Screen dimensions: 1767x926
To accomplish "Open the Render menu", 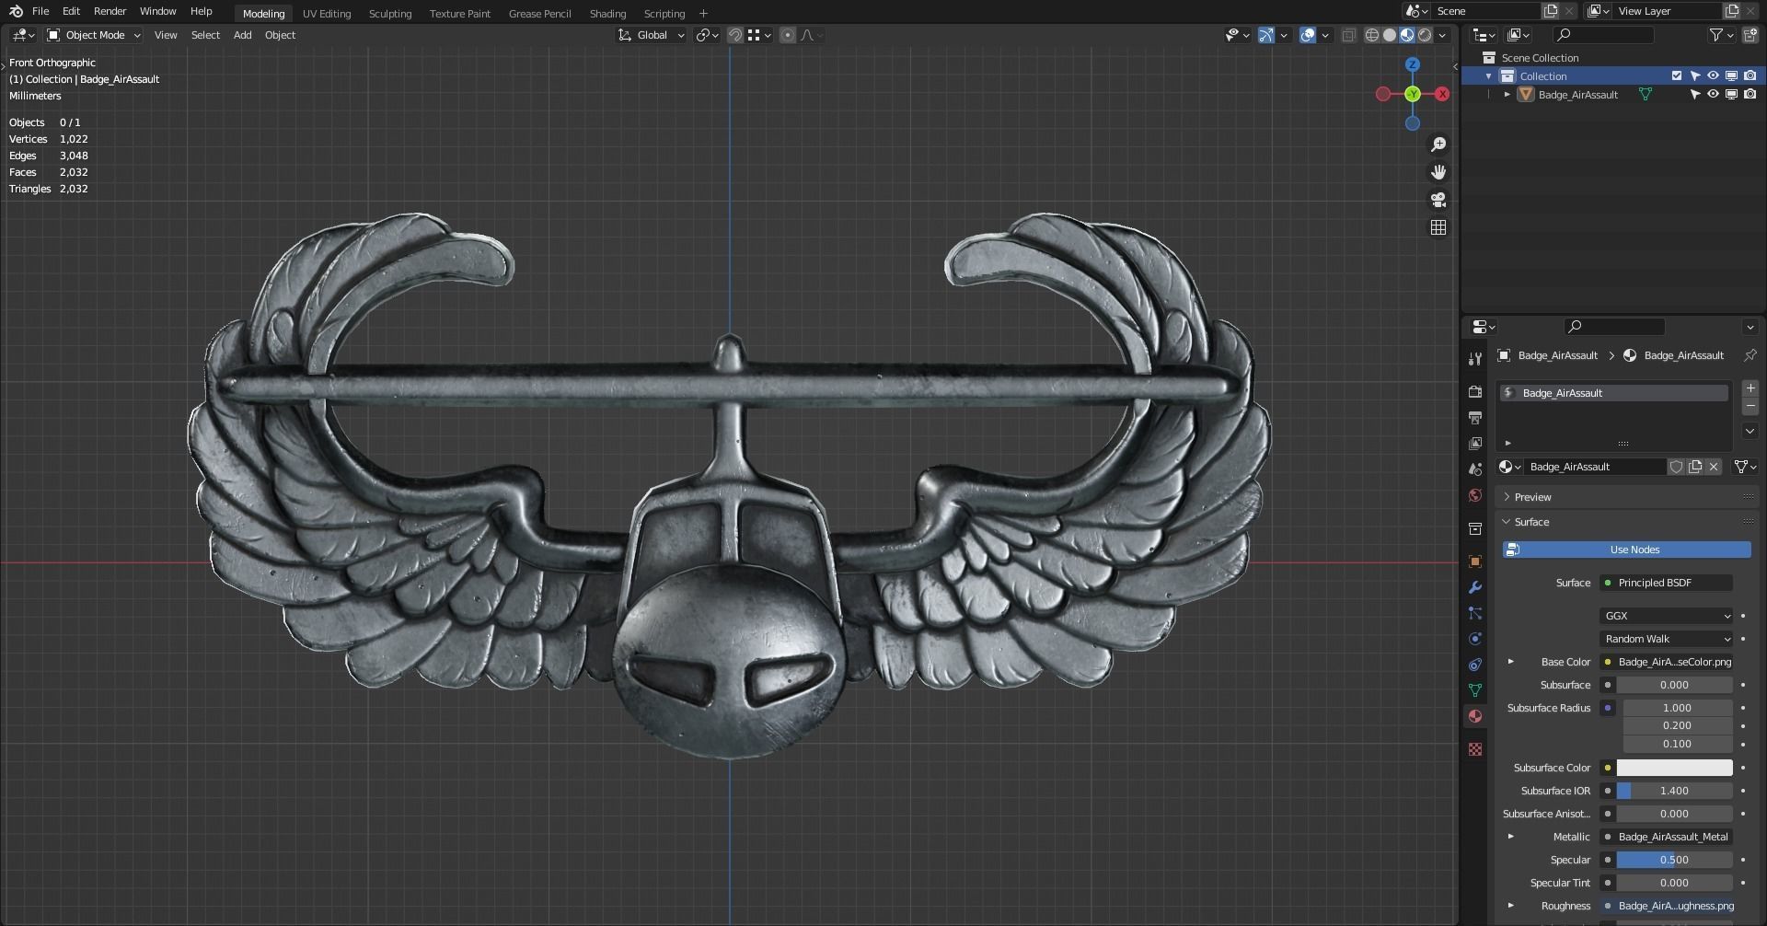I will pos(110,11).
